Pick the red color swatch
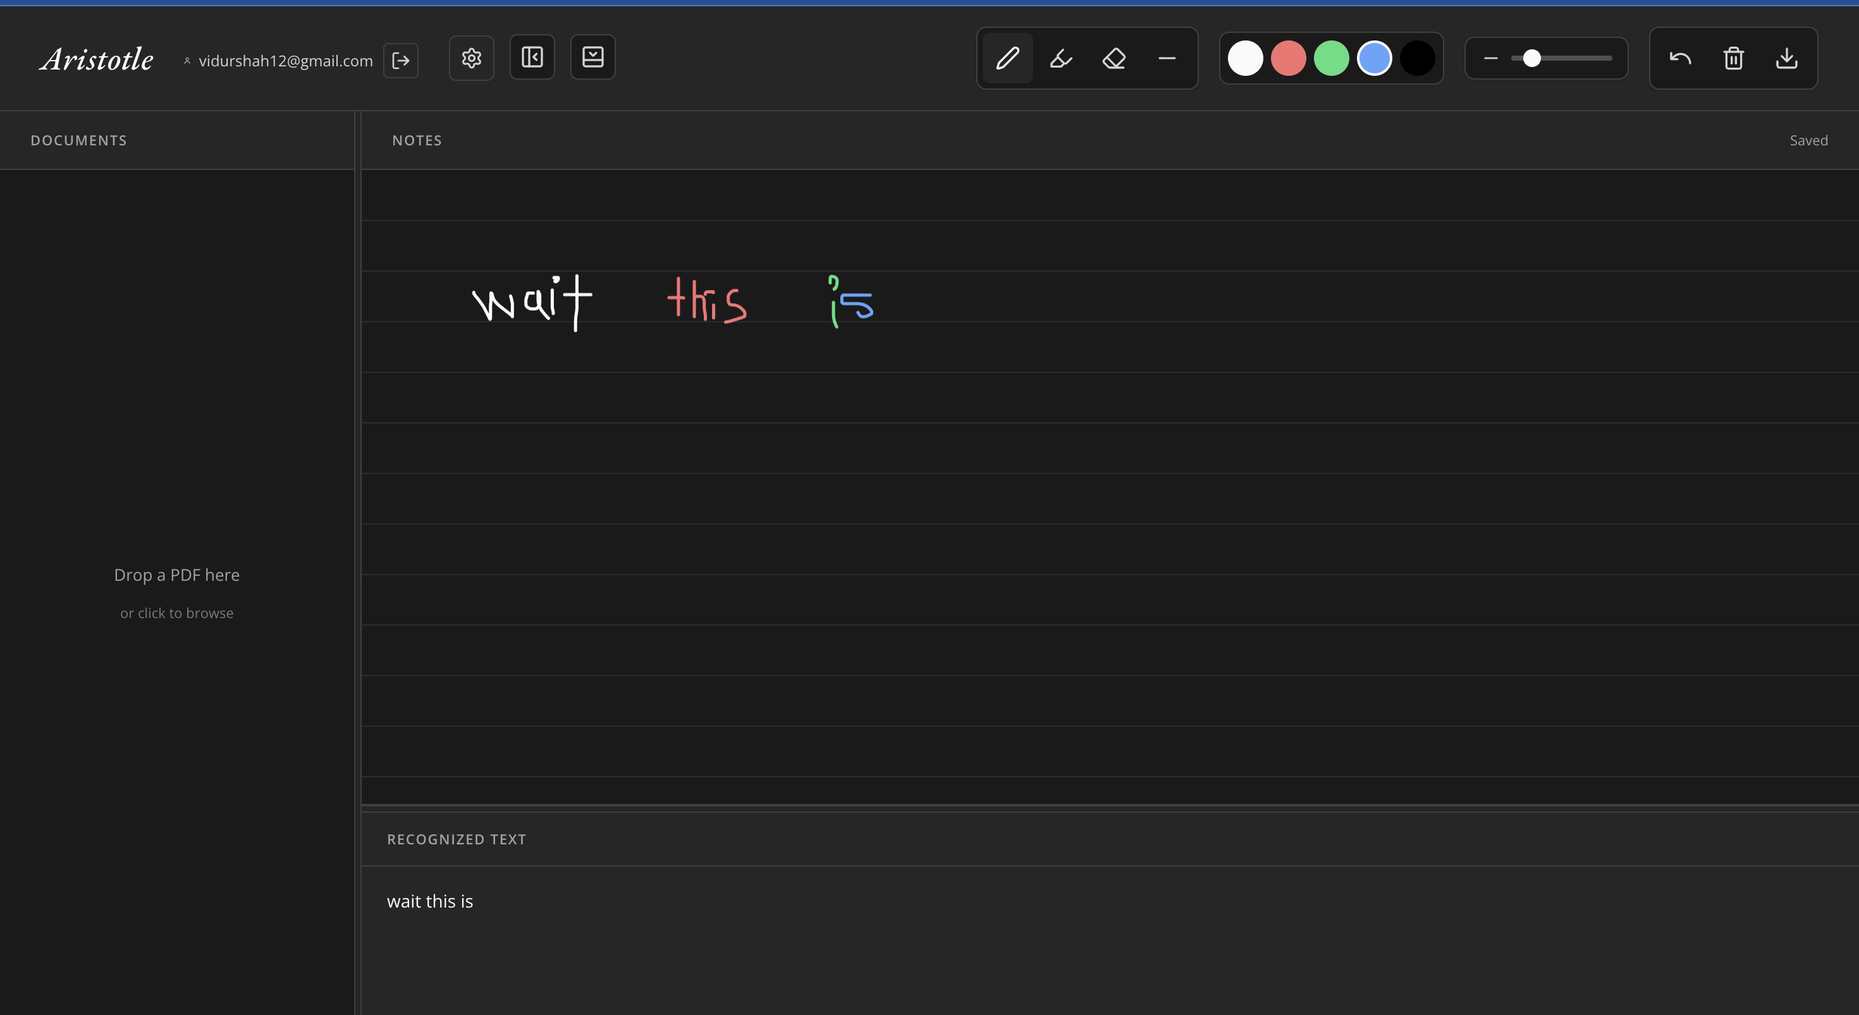The width and height of the screenshot is (1859, 1015). [1288, 58]
